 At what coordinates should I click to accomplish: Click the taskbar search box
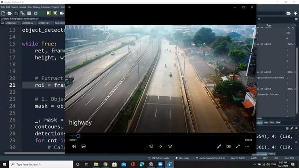point(41,164)
